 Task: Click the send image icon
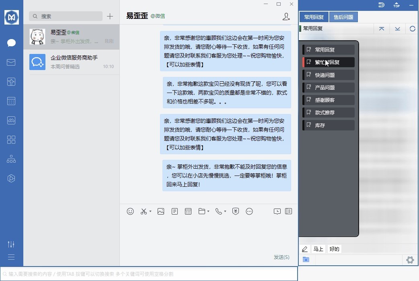tap(161, 211)
